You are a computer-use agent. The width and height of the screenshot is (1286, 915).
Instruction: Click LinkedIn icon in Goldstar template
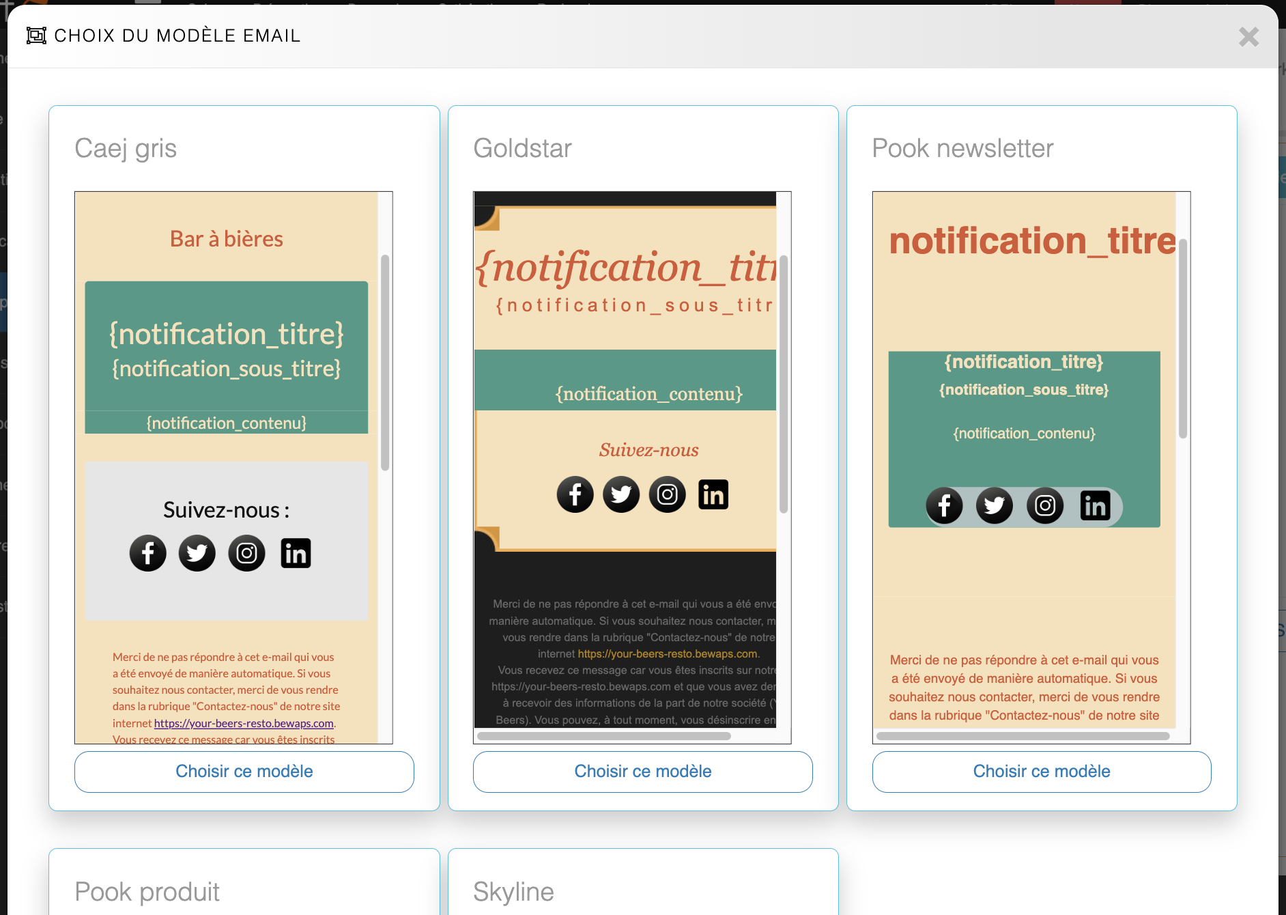tap(713, 494)
